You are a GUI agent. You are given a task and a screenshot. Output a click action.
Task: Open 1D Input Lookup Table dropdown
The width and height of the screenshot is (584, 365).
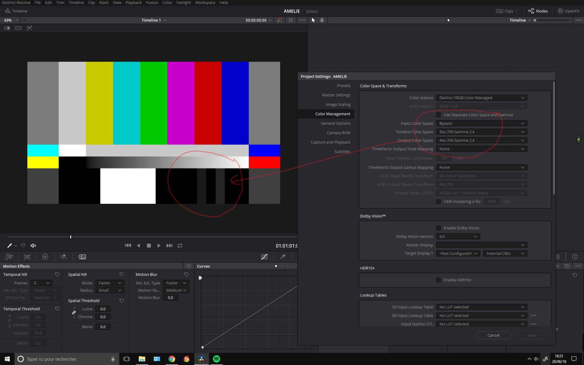click(482, 307)
